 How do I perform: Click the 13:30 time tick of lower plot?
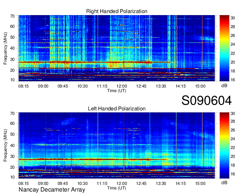tap(161, 183)
